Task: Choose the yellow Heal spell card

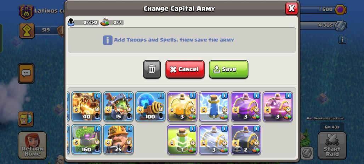Action: tap(182, 106)
